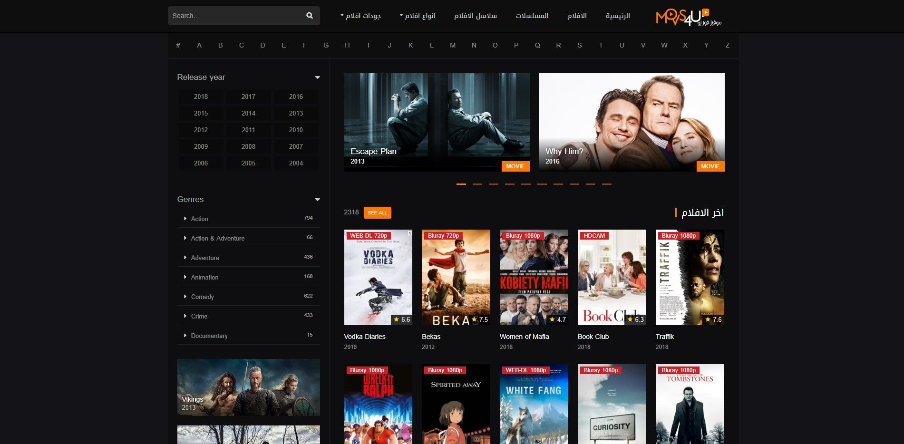The width and height of the screenshot is (904, 444).
Task: Open the Vikings sidebar banner
Action: [248, 387]
